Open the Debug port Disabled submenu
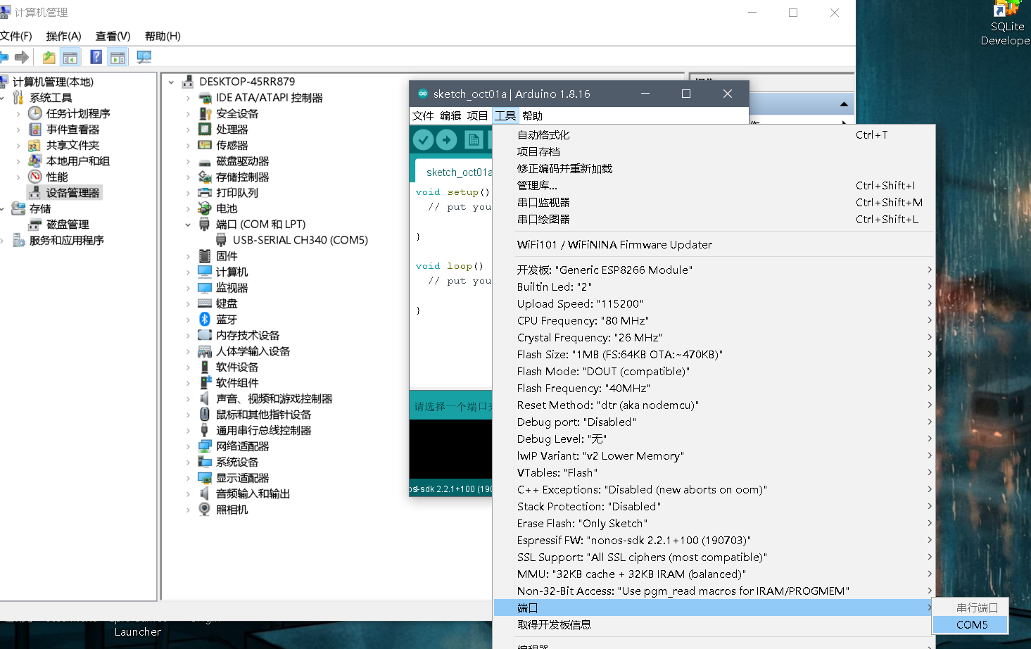Viewport: 1031px width, 649px height. click(x=714, y=422)
